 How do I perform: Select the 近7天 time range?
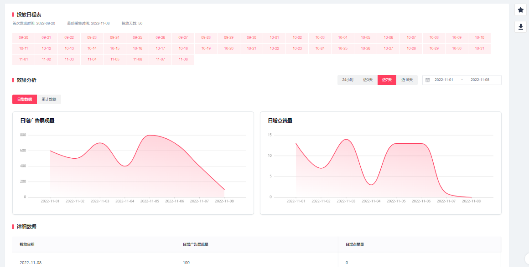[x=387, y=80]
